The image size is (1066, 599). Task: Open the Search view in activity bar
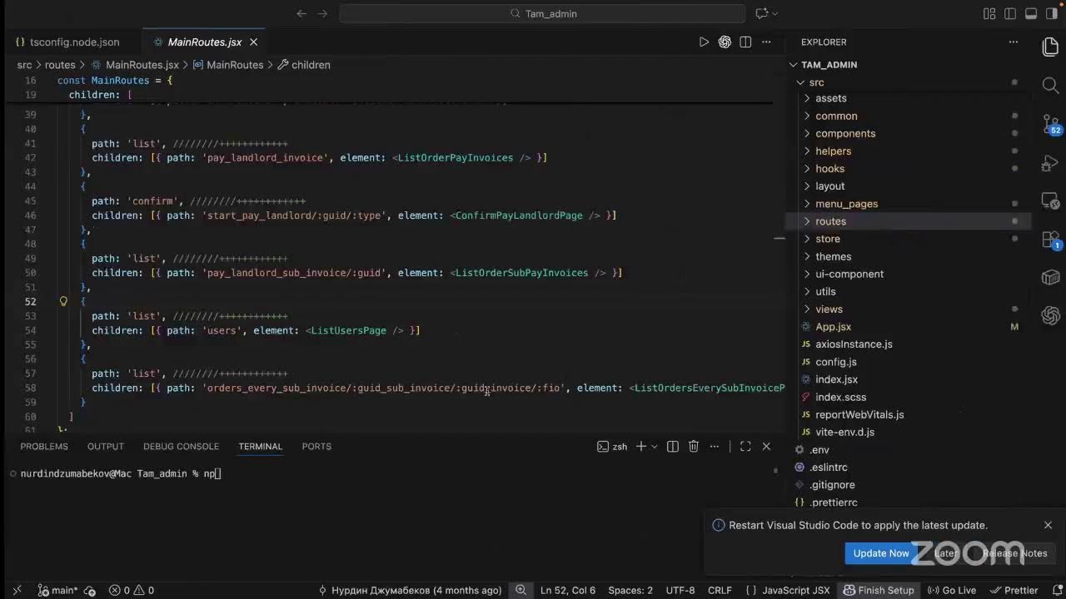coord(1050,85)
